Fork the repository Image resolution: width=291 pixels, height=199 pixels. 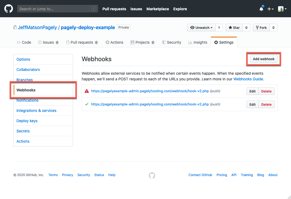261,28
